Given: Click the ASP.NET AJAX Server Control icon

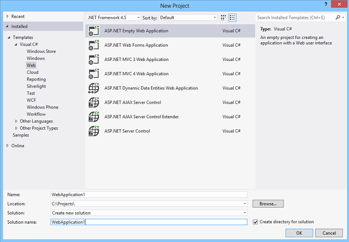Looking at the screenshot, I should click(93, 103).
